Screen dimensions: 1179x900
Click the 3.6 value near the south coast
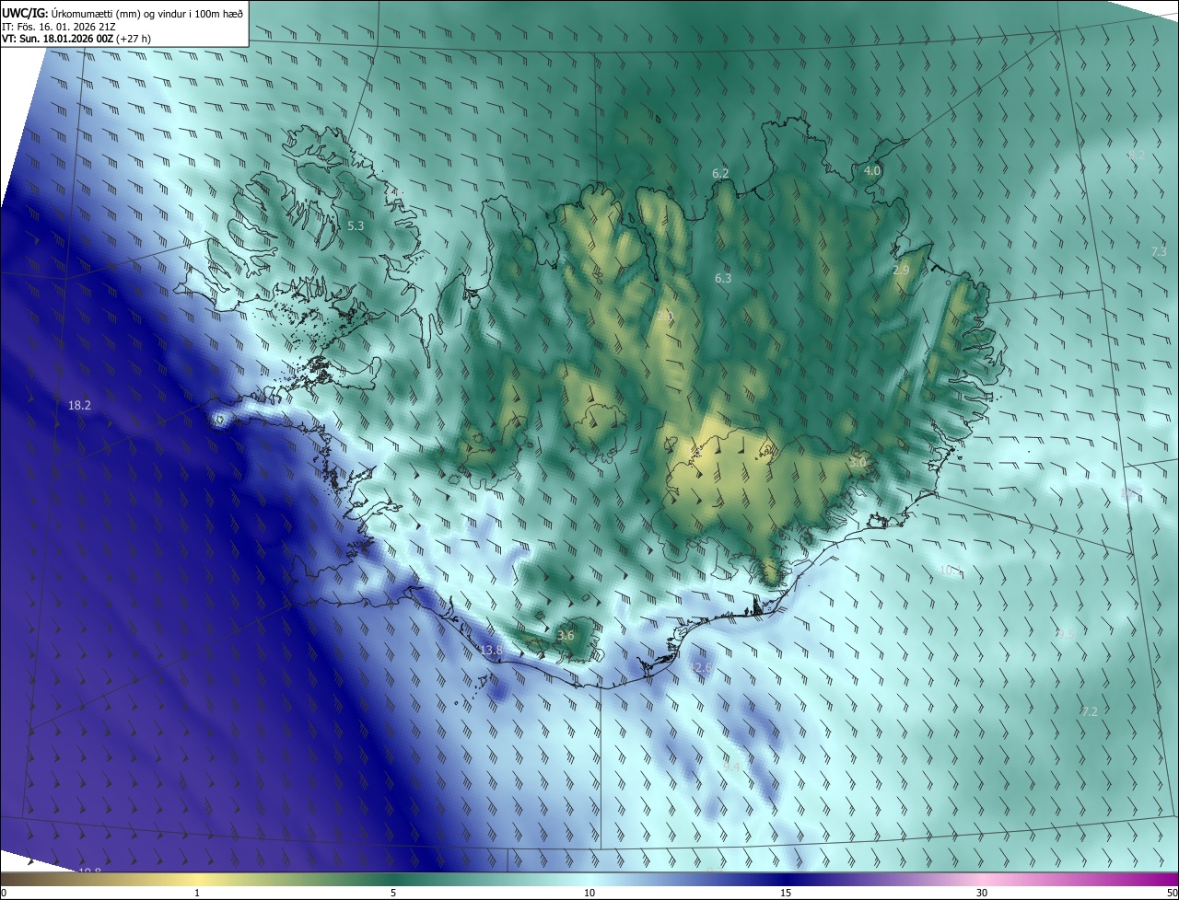coord(566,635)
